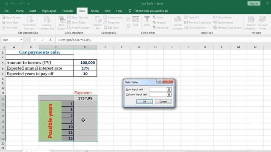This screenshot has height=152, width=271.
Task: Open Manage Data Model
Action: 227,27
